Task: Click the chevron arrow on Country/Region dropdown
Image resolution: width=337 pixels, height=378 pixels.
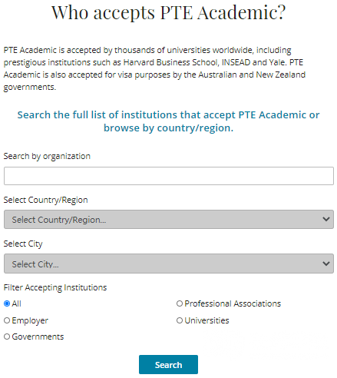Action: 326,219
